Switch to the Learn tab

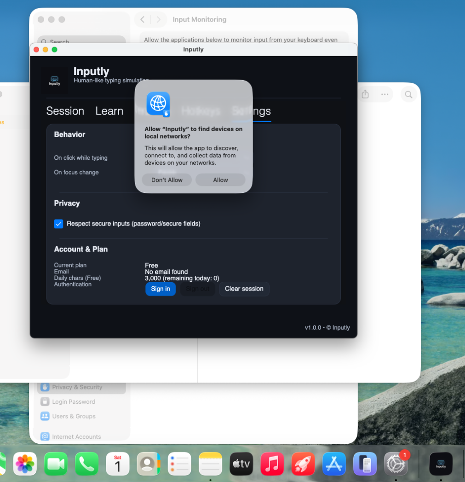[109, 111]
